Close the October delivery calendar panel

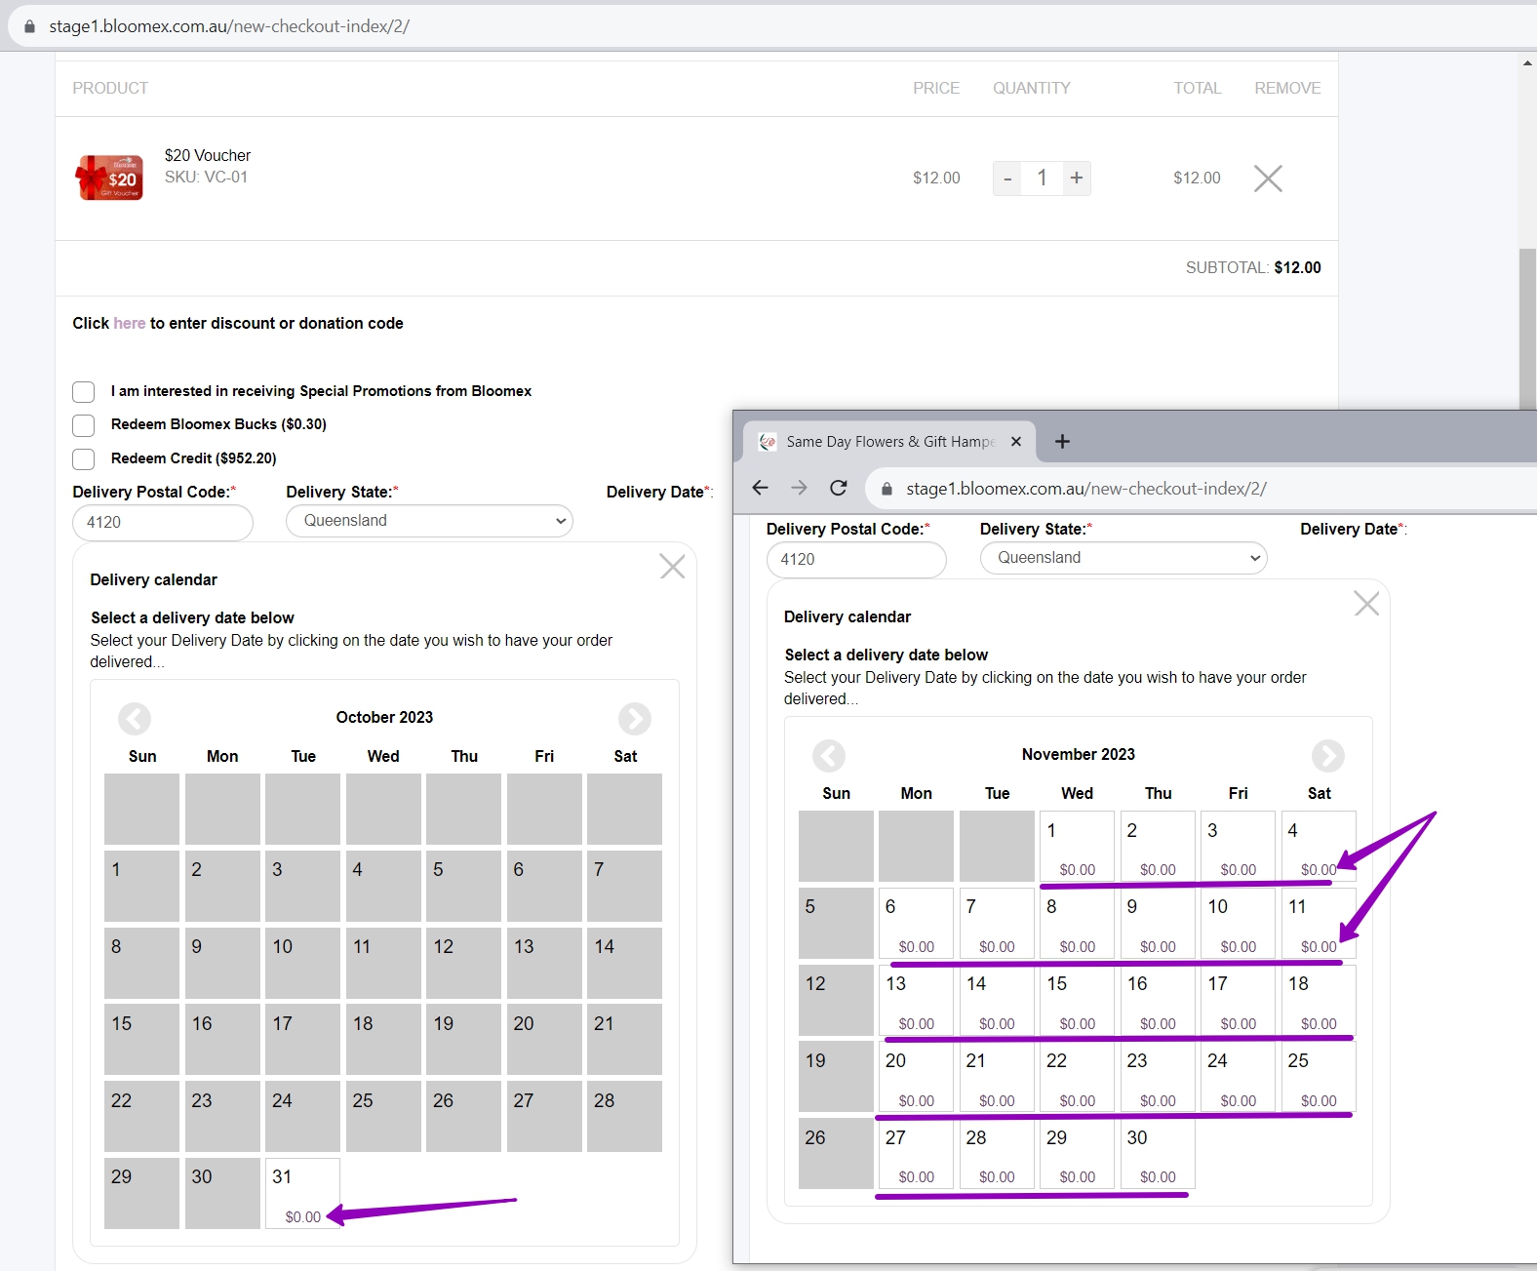672,566
